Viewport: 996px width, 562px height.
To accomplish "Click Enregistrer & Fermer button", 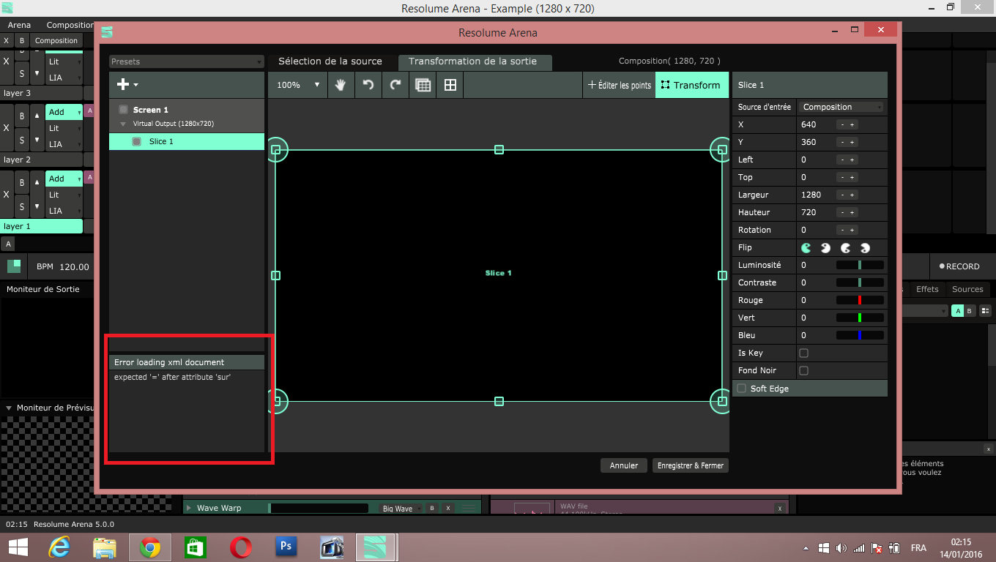I will [x=690, y=465].
